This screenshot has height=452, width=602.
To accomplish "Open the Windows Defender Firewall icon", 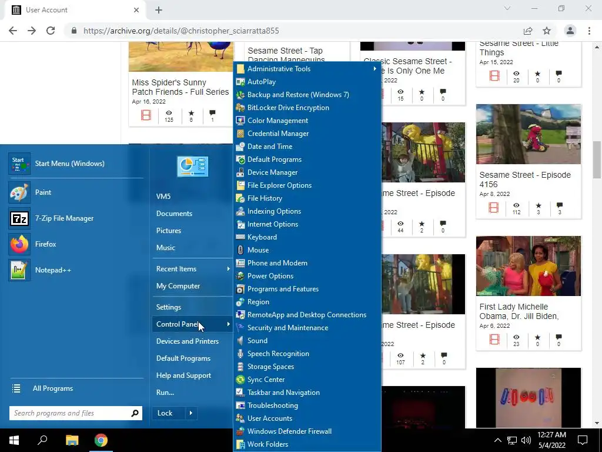I will click(x=240, y=431).
